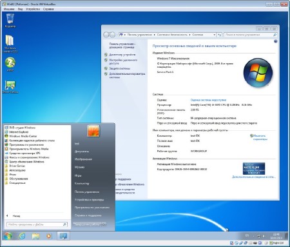Open Диспетчер устройств link

[x=122, y=55]
